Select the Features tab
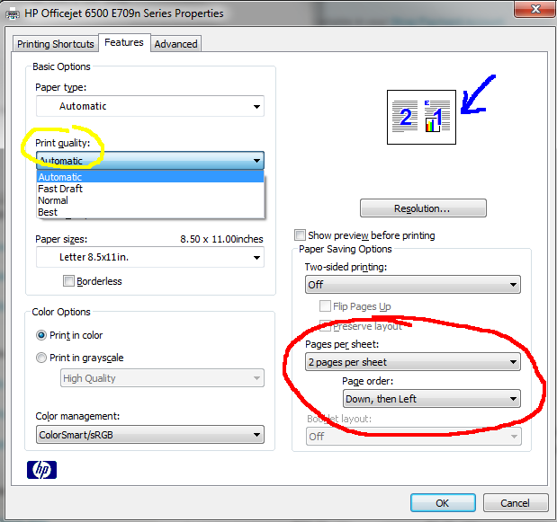Image resolution: width=557 pixels, height=522 pixels. 124,42
